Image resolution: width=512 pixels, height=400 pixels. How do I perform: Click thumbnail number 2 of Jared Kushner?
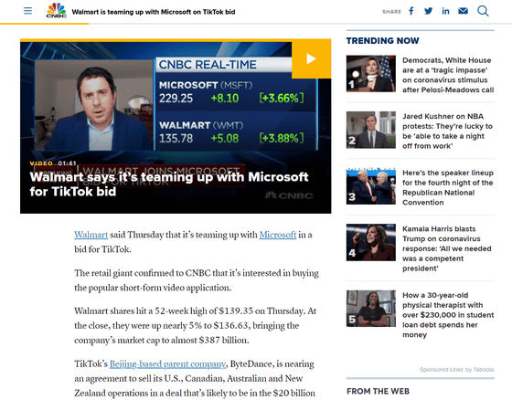(371, 130)
